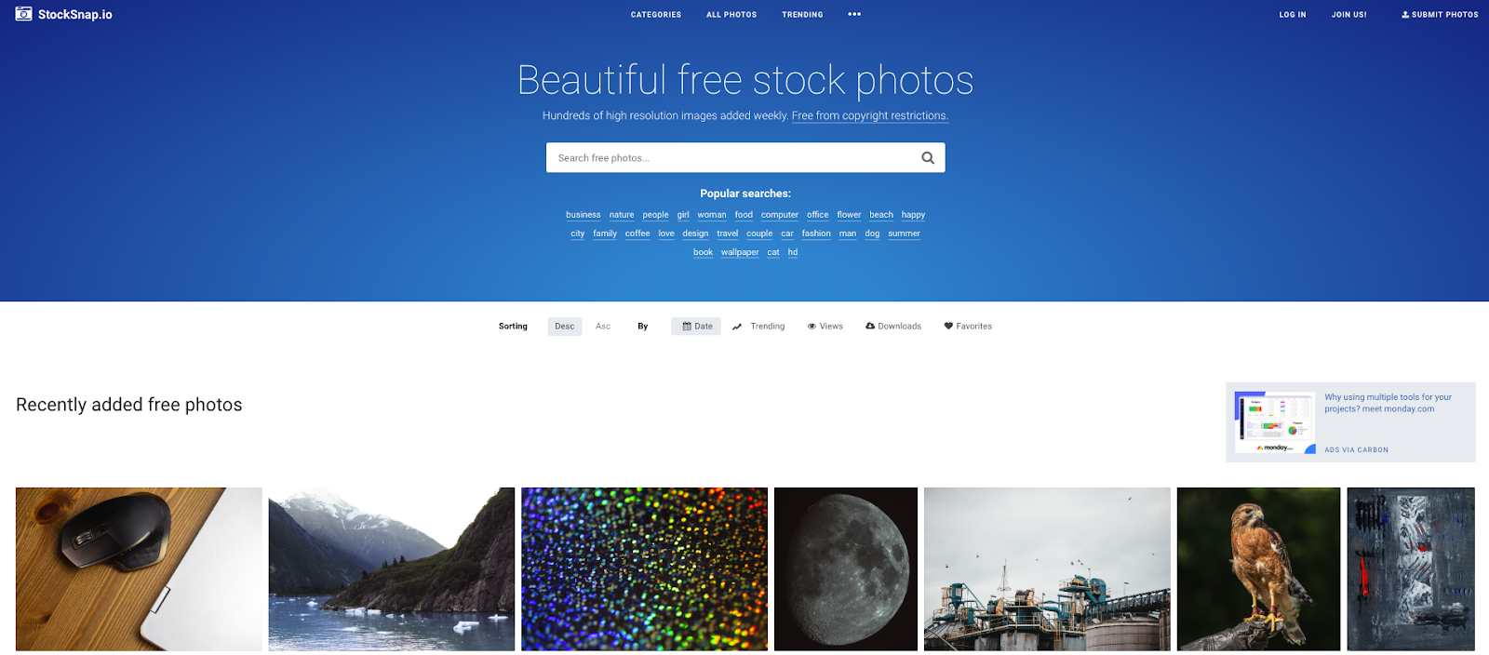Click the Log In link
The image size is (1489, 655).
pos(1293,15)
